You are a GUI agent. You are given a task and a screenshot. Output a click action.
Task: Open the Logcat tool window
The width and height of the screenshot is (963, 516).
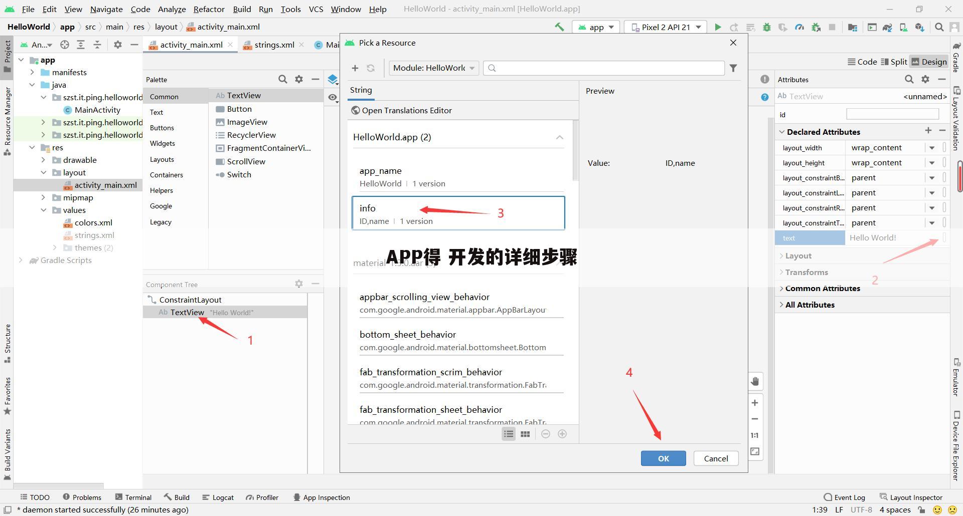tap(218, 497)
